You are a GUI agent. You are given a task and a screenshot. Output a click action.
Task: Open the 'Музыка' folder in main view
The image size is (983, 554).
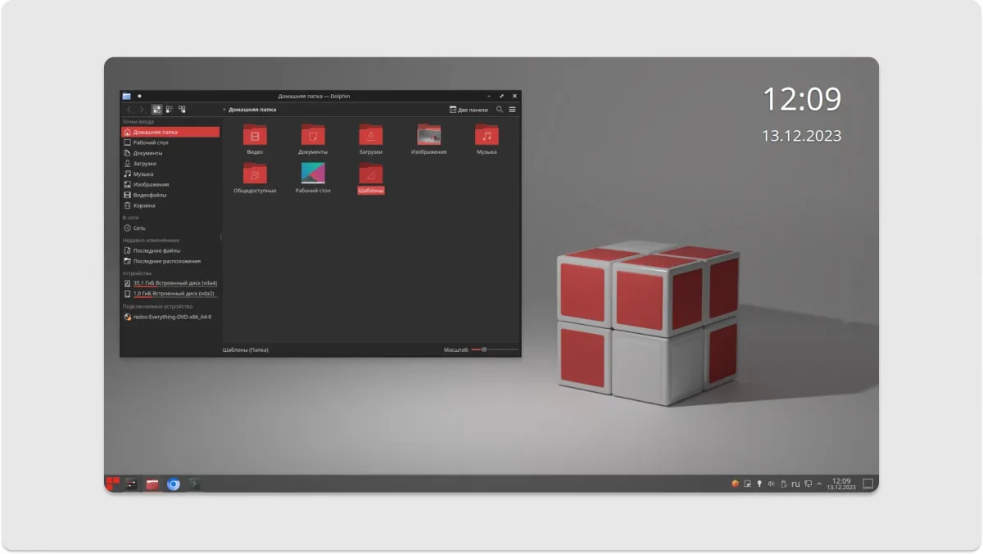pos(487,137)
